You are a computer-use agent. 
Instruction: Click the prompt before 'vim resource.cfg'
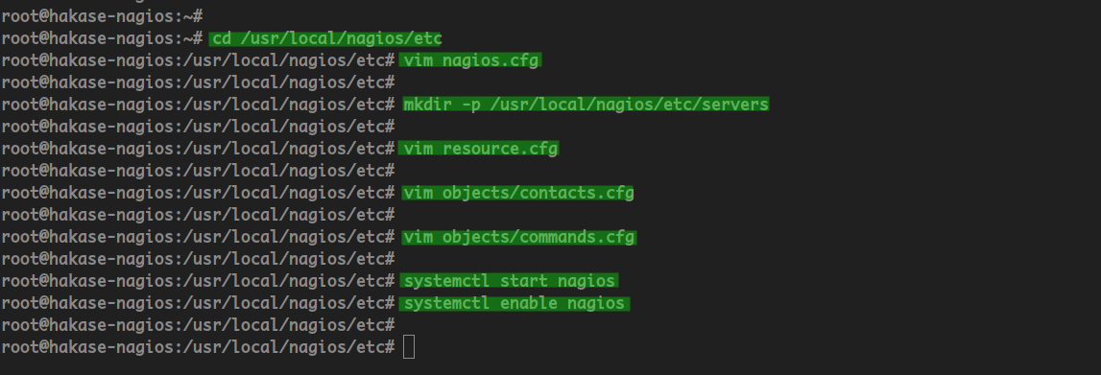coord(198,149)
